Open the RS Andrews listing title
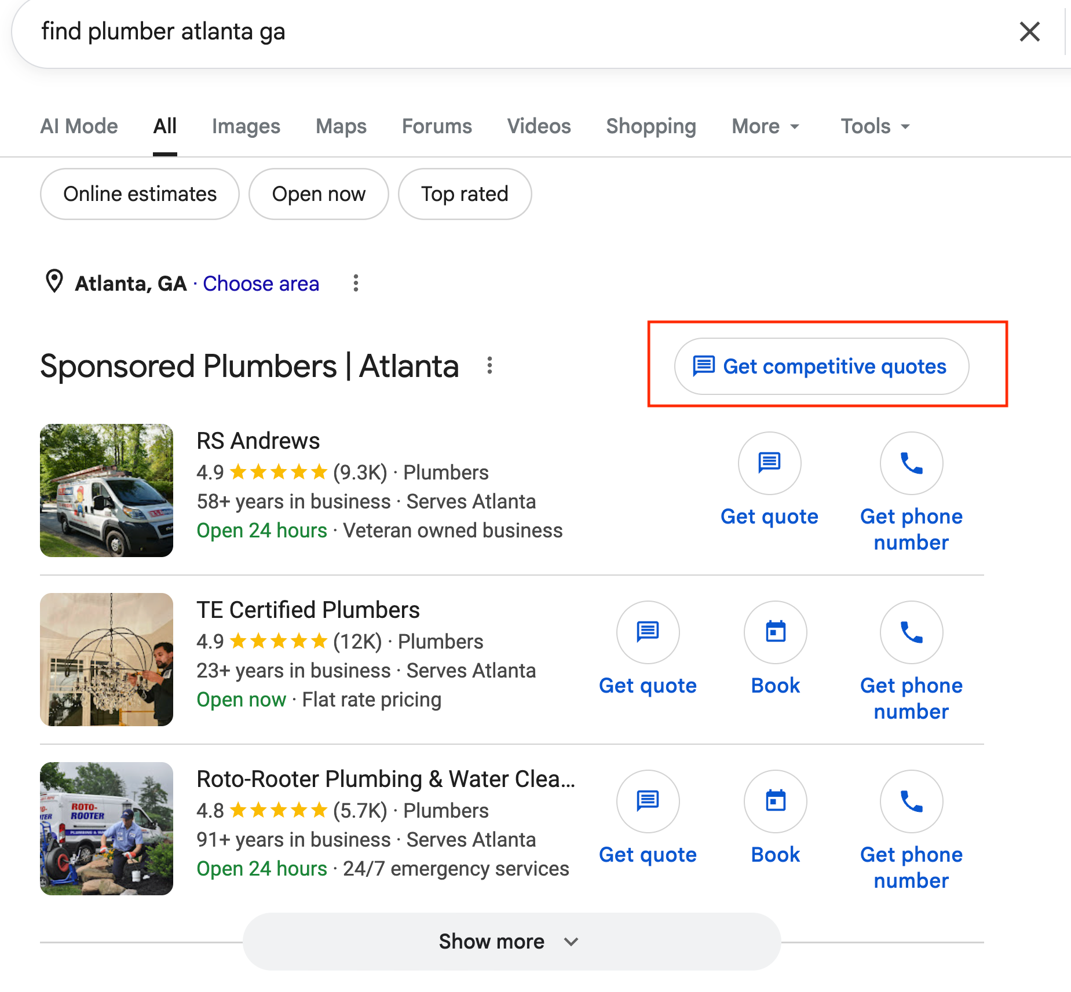 click(258, 441)
